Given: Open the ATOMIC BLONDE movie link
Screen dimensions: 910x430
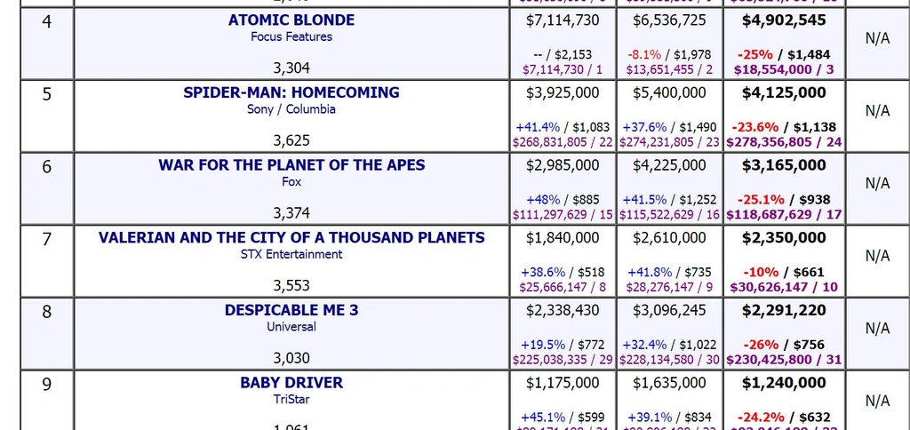Looking at the screenshot, I should click(x=291, y=20).
